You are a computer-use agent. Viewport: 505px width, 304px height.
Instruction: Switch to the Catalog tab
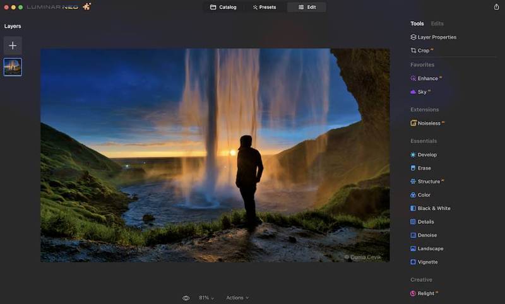223,7
